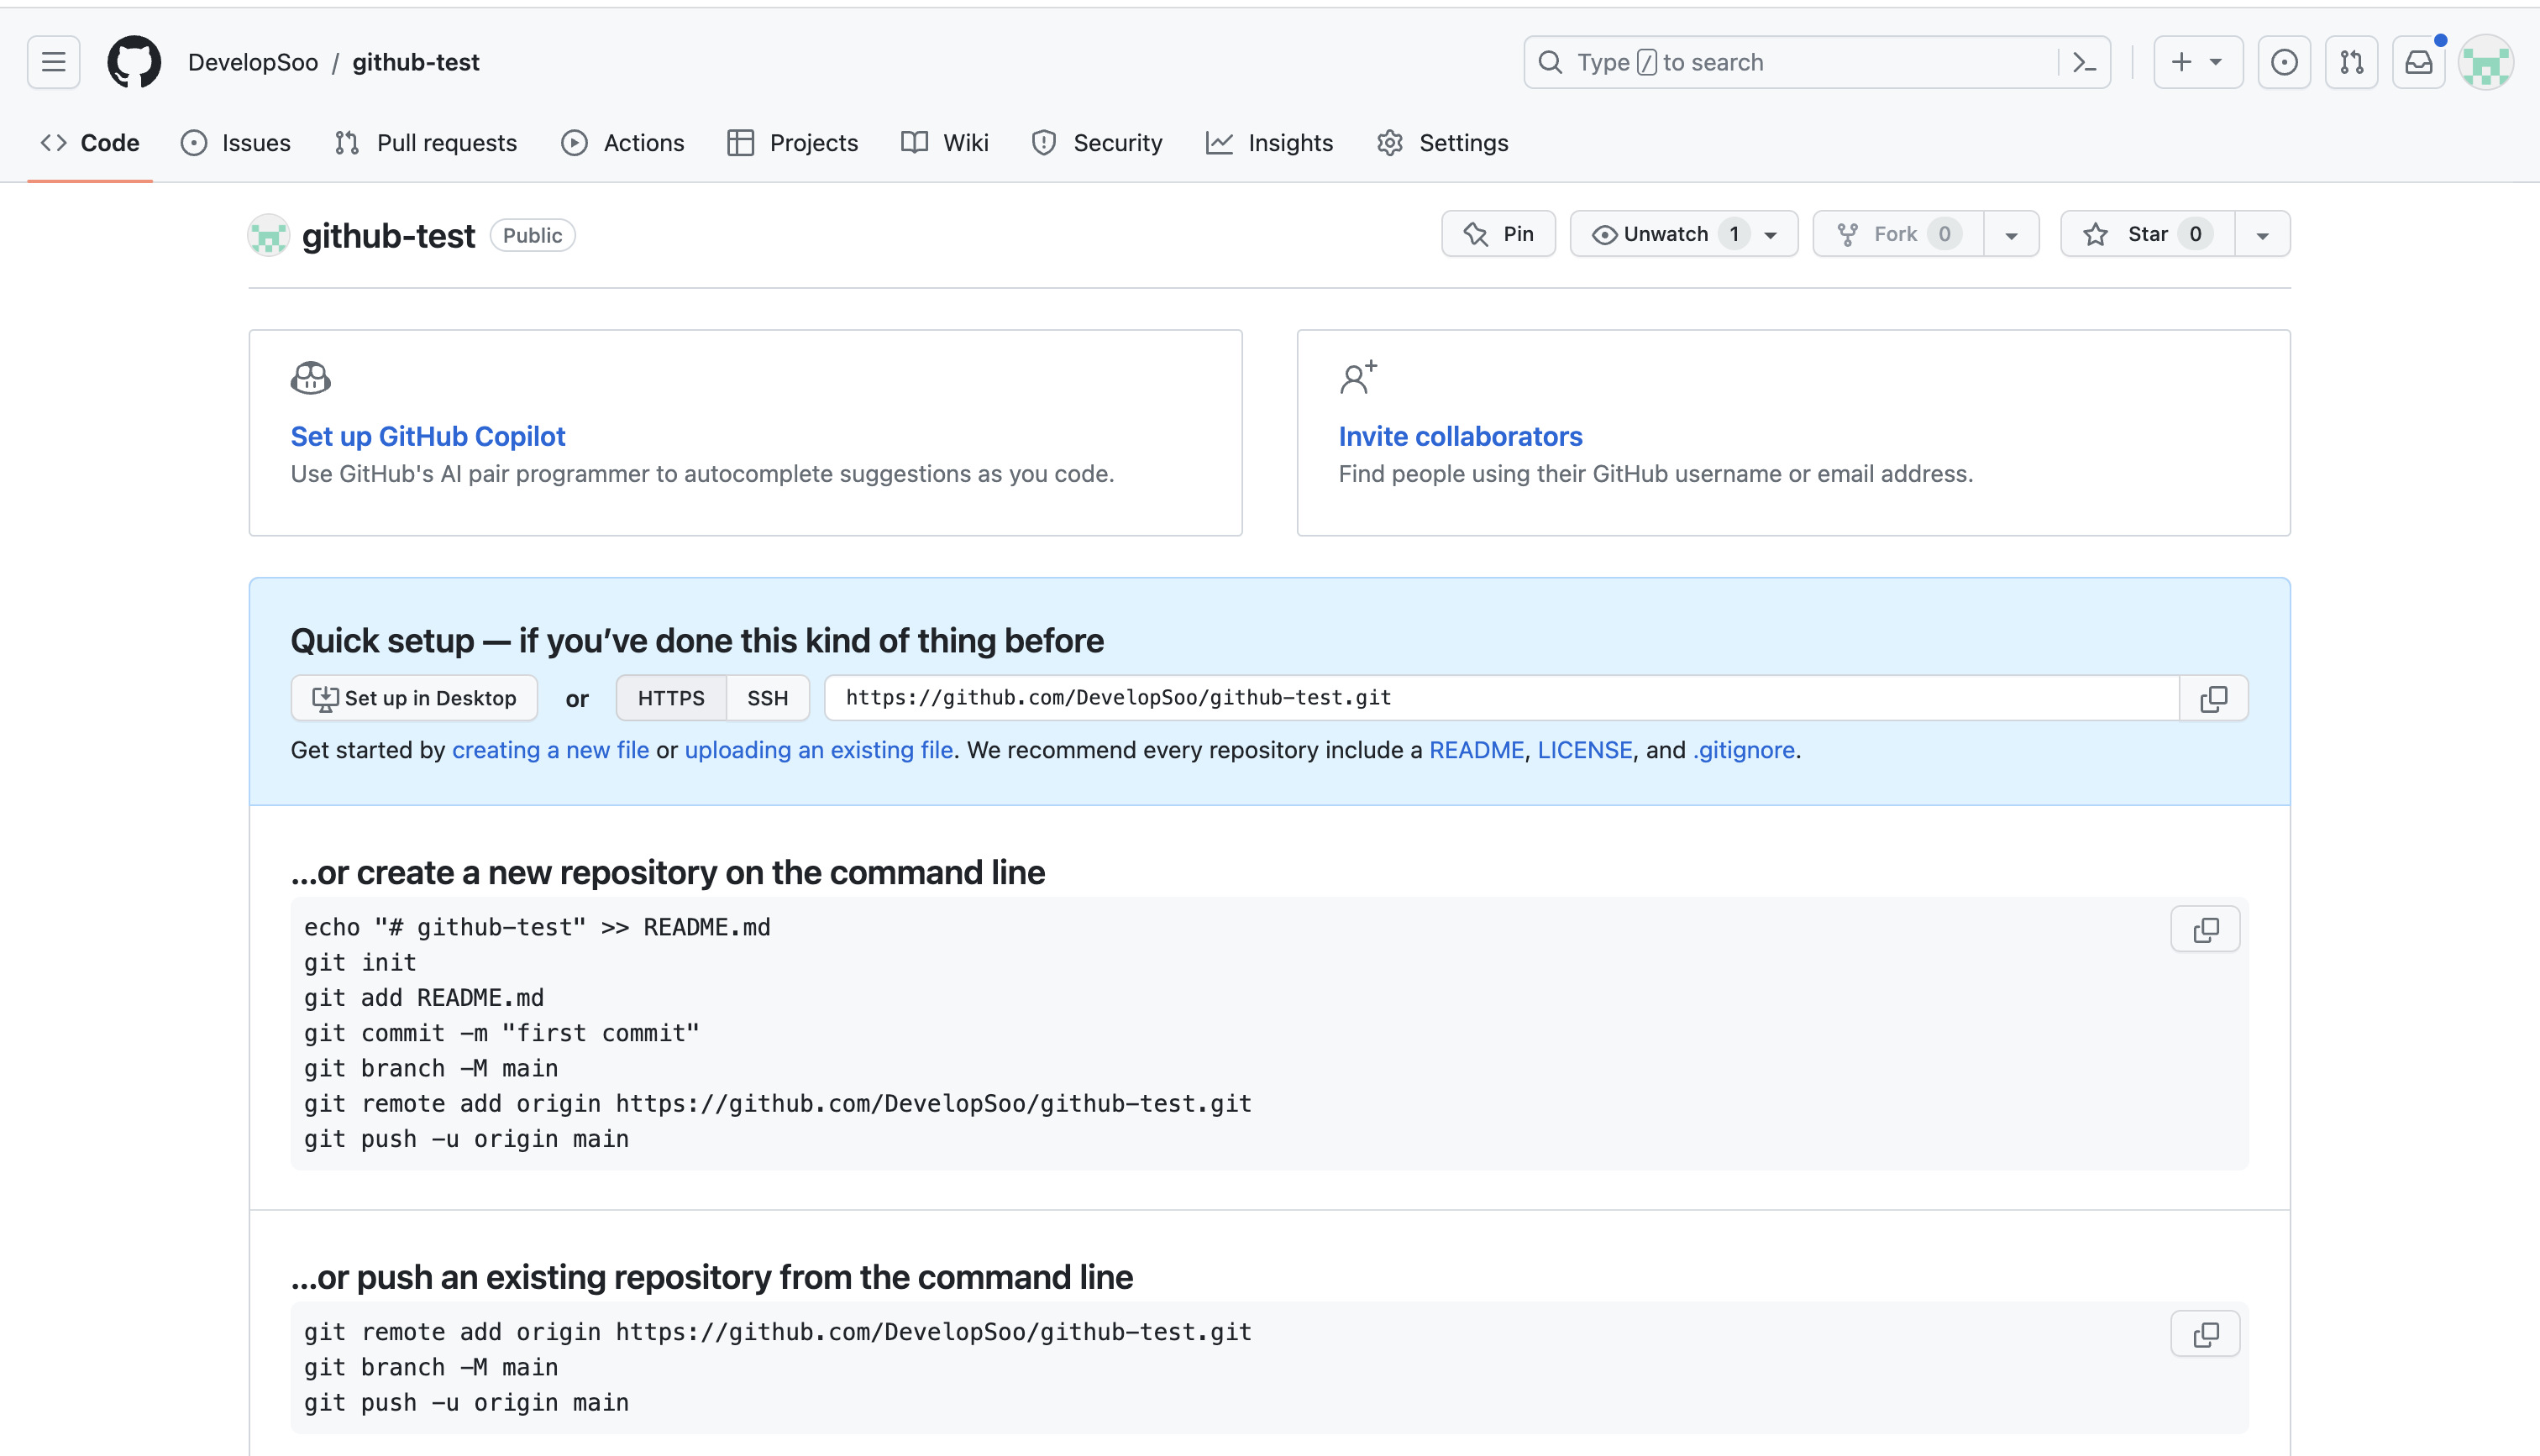The width and height of the screenshot is (2540, 1456).
Task: Click Set up in Desktop button
Action: tap(414, 698)
